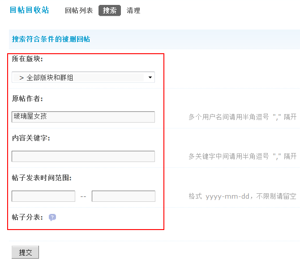Click the yyyy-mm-dd format hint text
Screen dimensions: 300x260
tap(242, 196)
